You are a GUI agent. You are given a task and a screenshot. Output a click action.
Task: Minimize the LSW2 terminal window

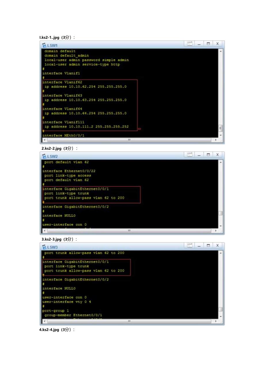(199, 155)
